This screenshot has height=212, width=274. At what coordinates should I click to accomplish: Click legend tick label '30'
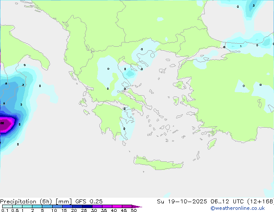pos(94,210)
